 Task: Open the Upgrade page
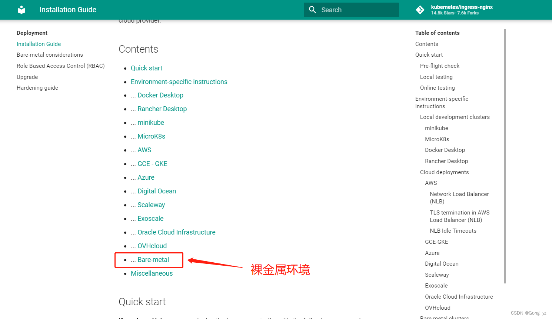coord(27,77)
